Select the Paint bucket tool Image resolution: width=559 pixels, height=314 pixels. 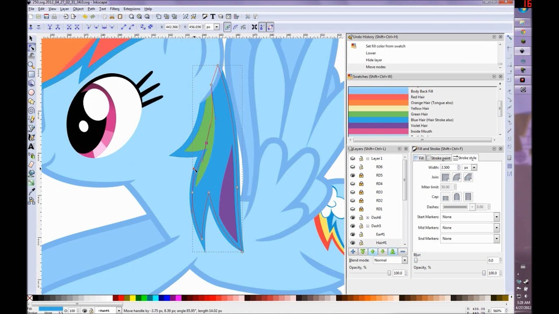point(31,174)
